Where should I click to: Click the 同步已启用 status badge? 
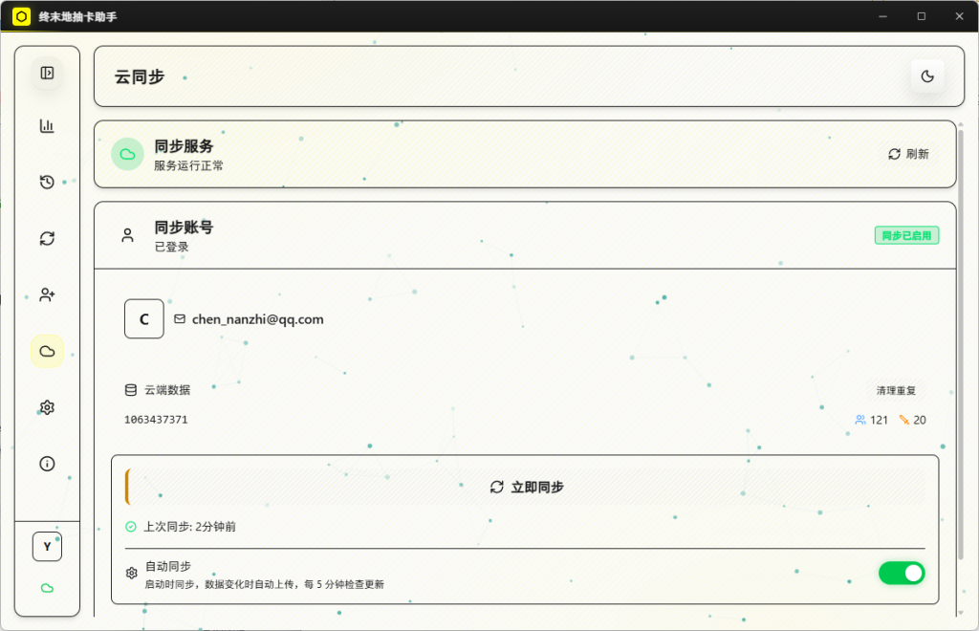[905, 234]
